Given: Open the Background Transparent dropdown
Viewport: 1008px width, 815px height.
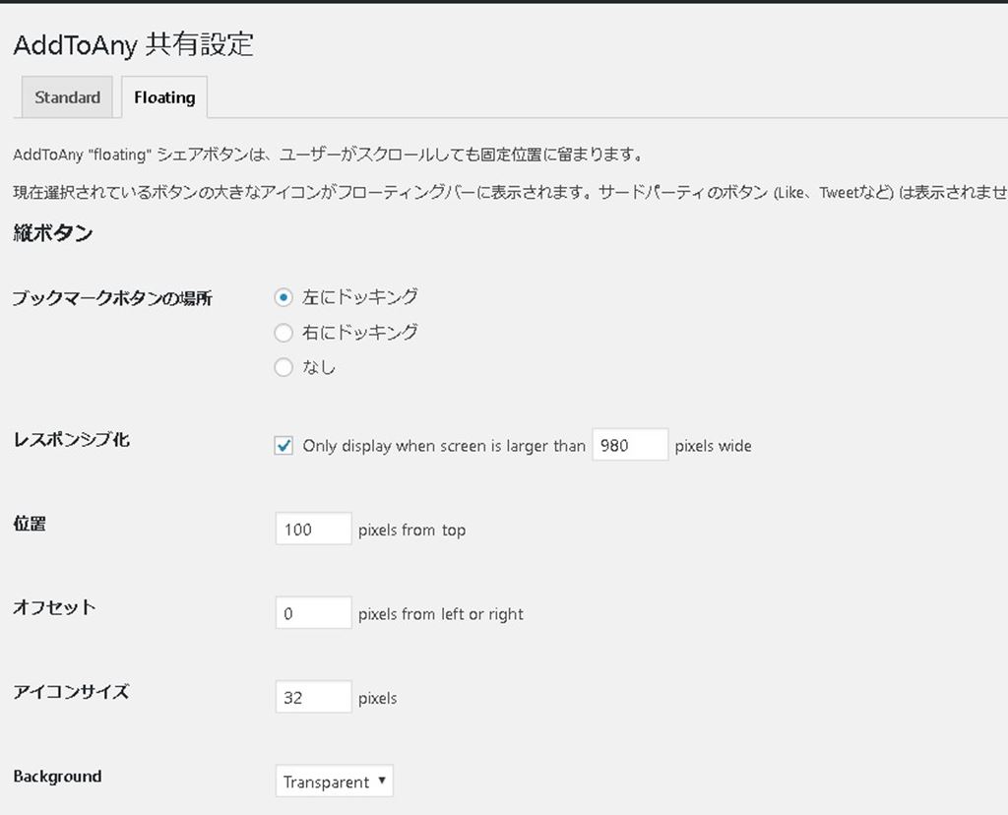Looking at the screenshot, I should pos(334,782).
